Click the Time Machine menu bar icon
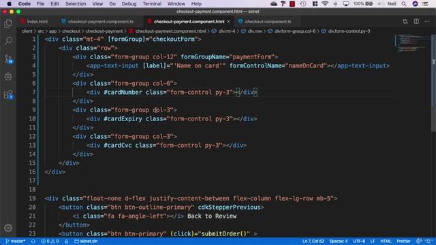The width and height of the screenshot is (436, 245). [303, 3]
